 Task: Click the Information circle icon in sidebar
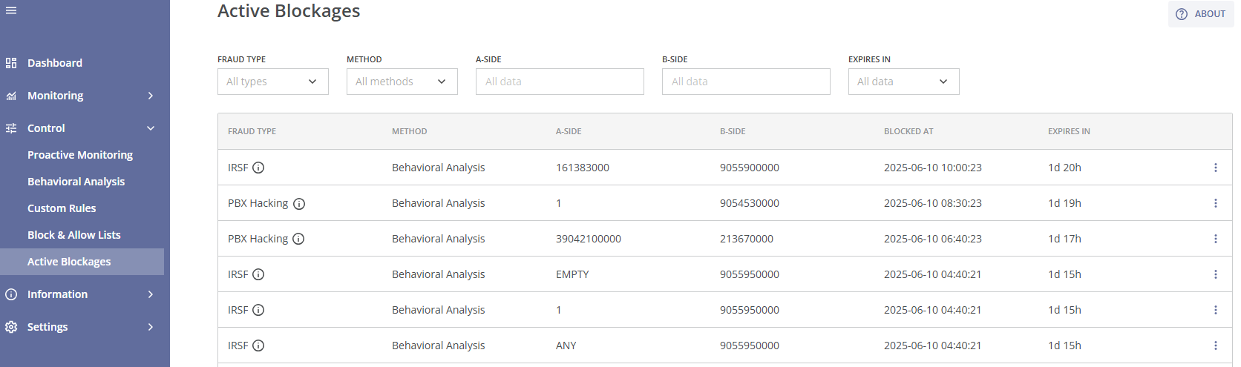[x=11, y=294]
